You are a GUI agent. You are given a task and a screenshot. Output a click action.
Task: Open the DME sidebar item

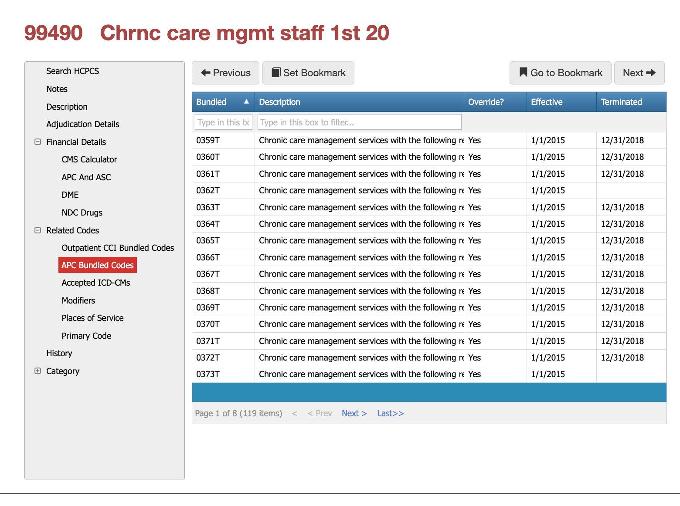click(70, 195)
